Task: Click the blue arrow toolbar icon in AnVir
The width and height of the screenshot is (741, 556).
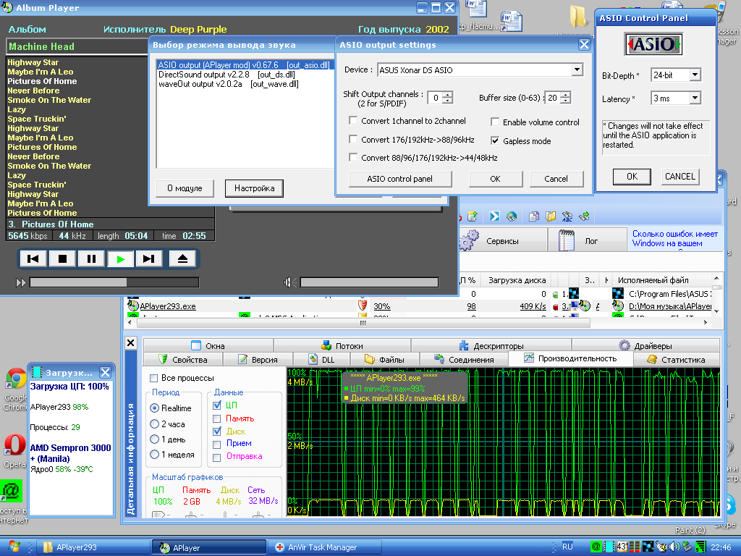Action: pyautogui.click(x=494, y=216)
